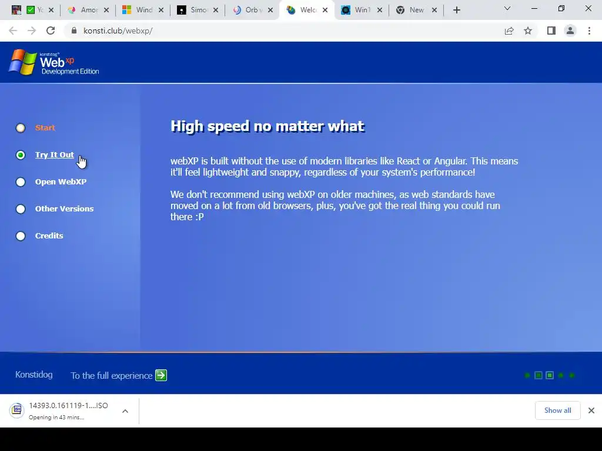Select the Other Versions radio button
Image resolution: width=602 pixels, height=451 pixels.
coord(21,209)
